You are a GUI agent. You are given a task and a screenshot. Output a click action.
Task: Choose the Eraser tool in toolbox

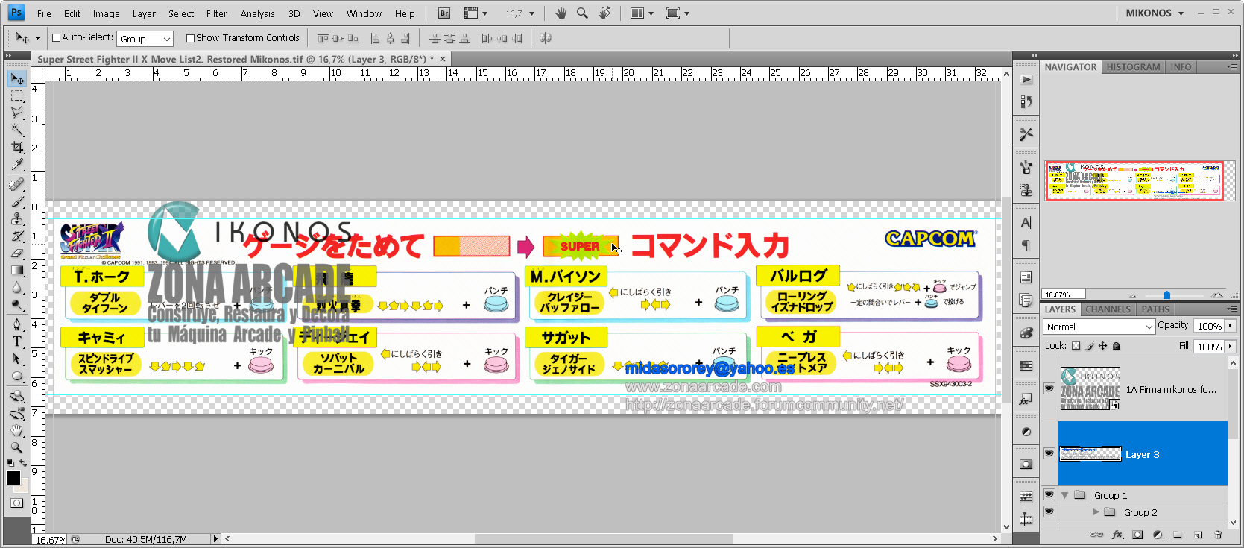point(17,253)
